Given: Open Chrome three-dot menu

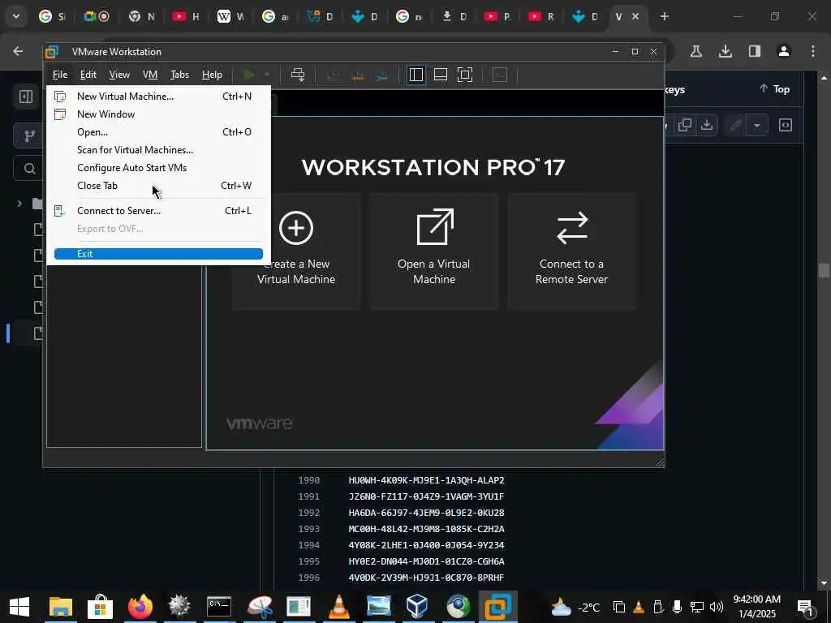Looking at the screenshot, I should [813, 51].
